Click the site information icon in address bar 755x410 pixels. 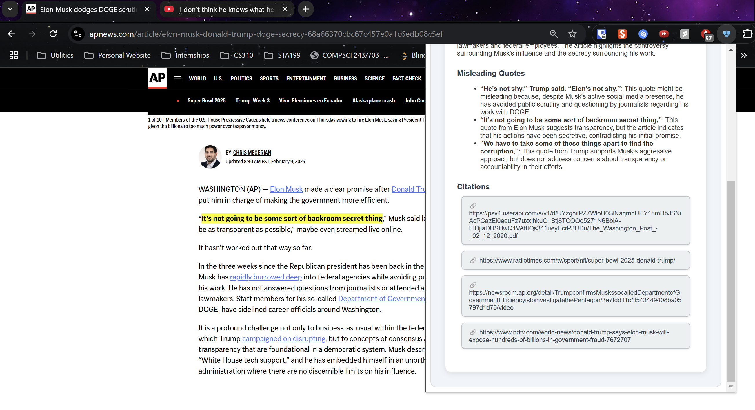pos(78,34)
